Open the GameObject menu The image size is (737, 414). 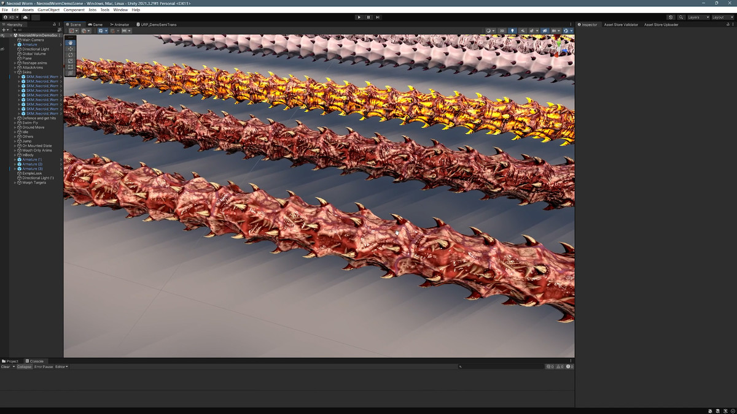(49, 10)
